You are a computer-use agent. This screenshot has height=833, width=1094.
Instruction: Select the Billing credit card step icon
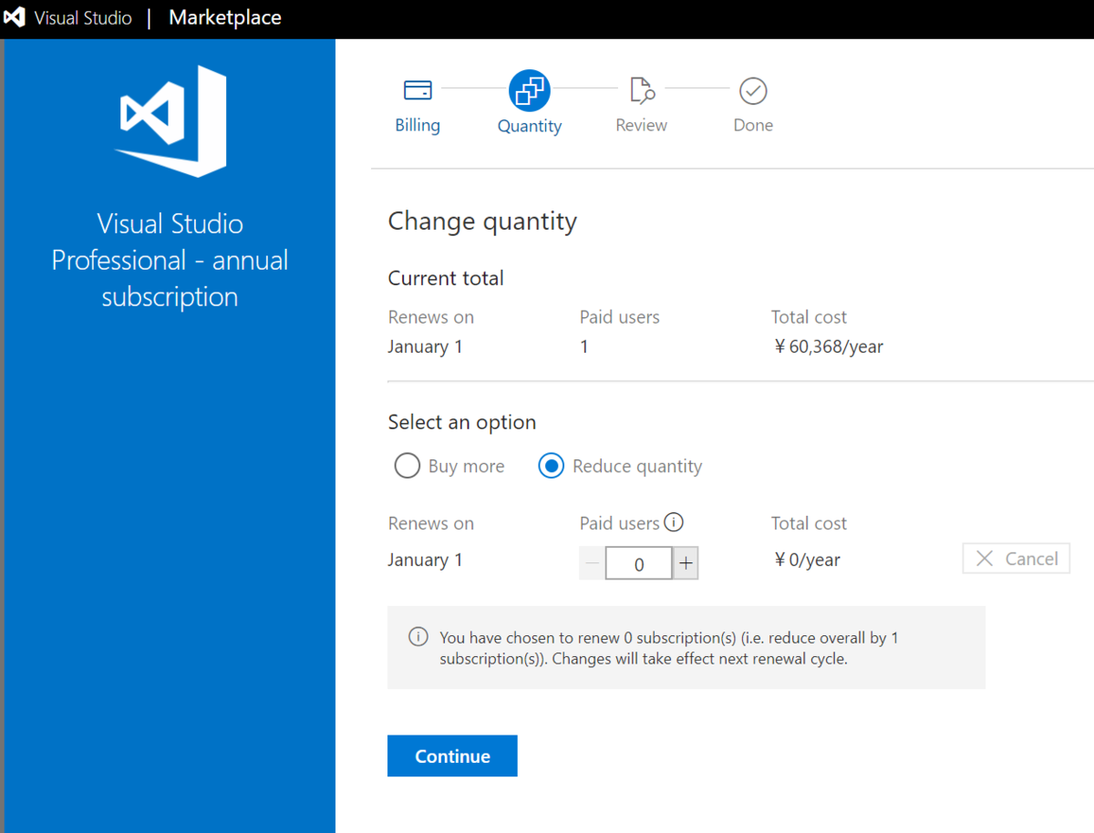coord(418,90)
